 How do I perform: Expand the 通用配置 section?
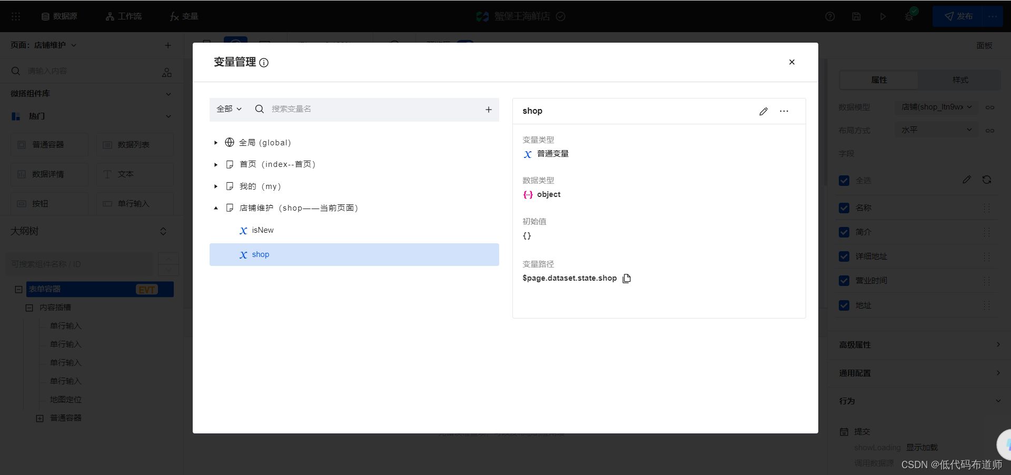[x=919, y=373]
